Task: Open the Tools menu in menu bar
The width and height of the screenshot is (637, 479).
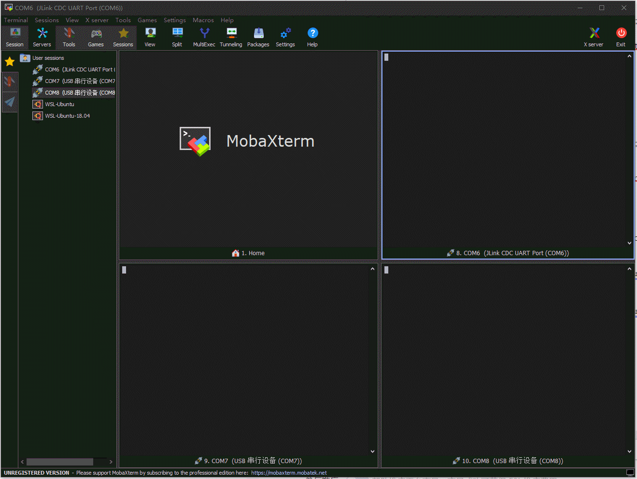Action: 123,20
